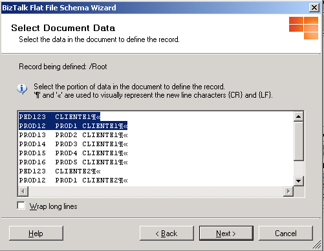Click the selected line 'PED123 CLIENTE1'
The height and width of the screenshot is (251, 324).
pyautogui.click(x=59, y=117)
